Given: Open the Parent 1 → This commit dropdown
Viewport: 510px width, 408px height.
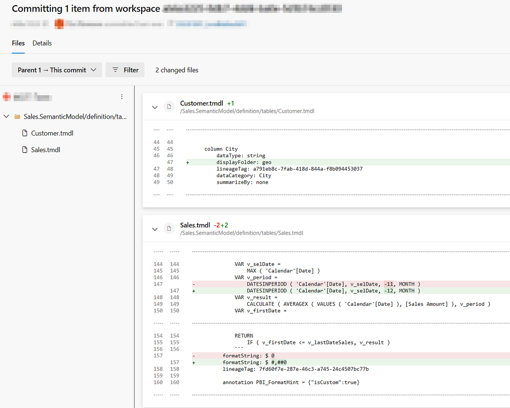Looking at the screenshot, I should click(x=57, y=70).
